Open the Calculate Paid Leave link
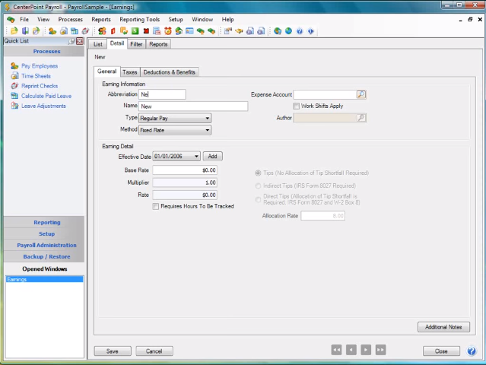The image size is (486, 365). [x=46, y=96]
